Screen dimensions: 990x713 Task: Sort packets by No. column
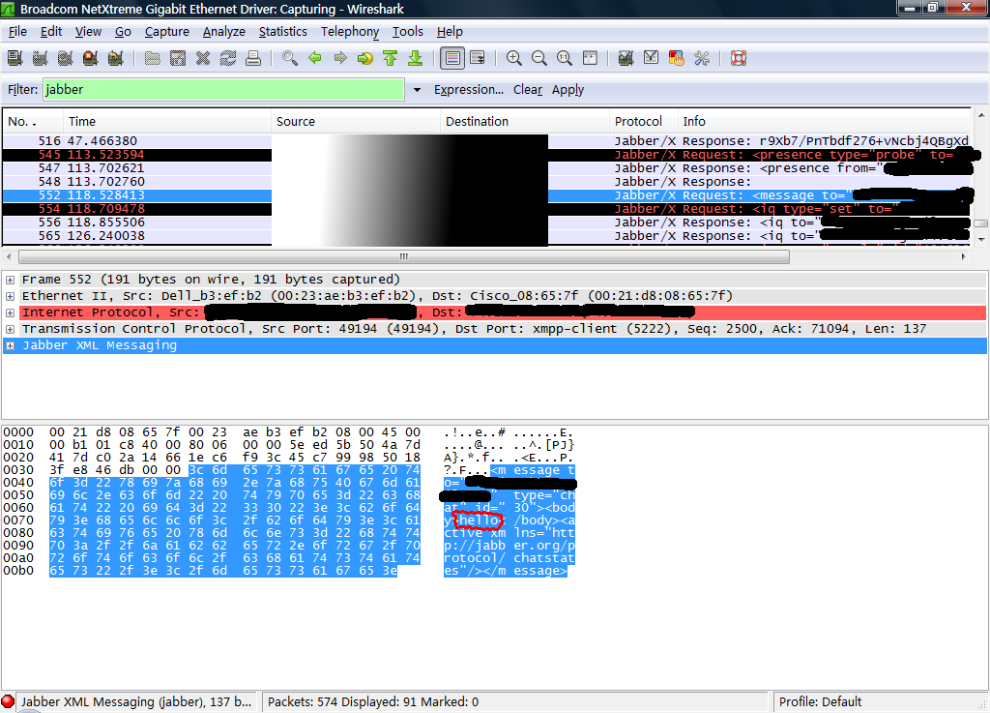[x=33, y=121]
